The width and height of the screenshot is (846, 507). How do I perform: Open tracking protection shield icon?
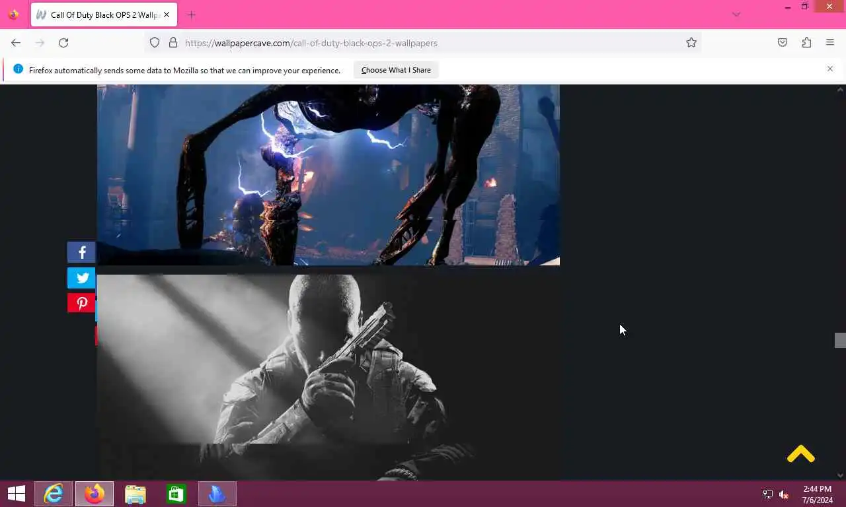click(155, 43)
